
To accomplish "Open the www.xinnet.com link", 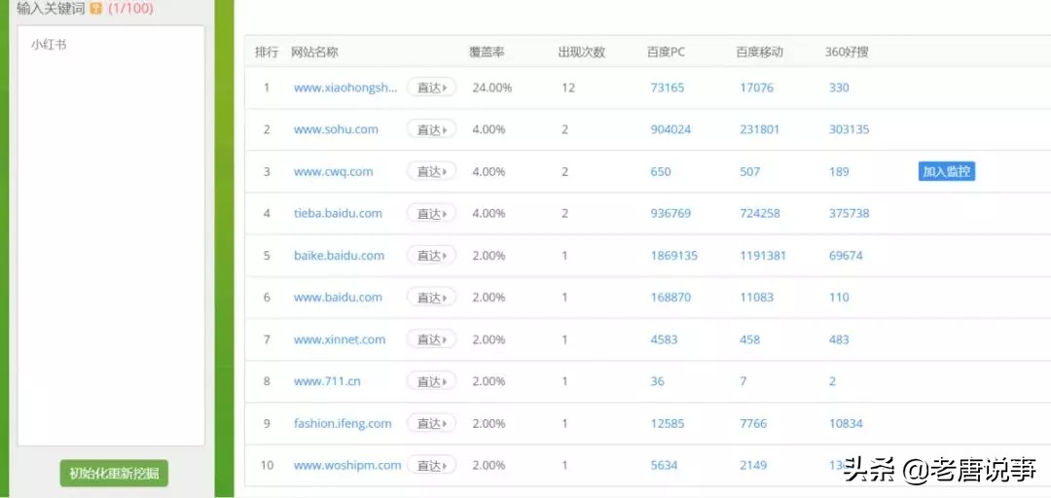I will [340, 339].
